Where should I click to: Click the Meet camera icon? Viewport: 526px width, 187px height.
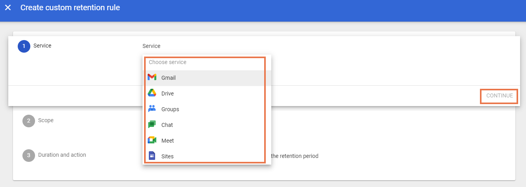[x=152, y=140]
